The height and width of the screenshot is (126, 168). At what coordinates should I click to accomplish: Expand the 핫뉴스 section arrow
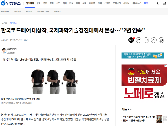coord(131,110)
